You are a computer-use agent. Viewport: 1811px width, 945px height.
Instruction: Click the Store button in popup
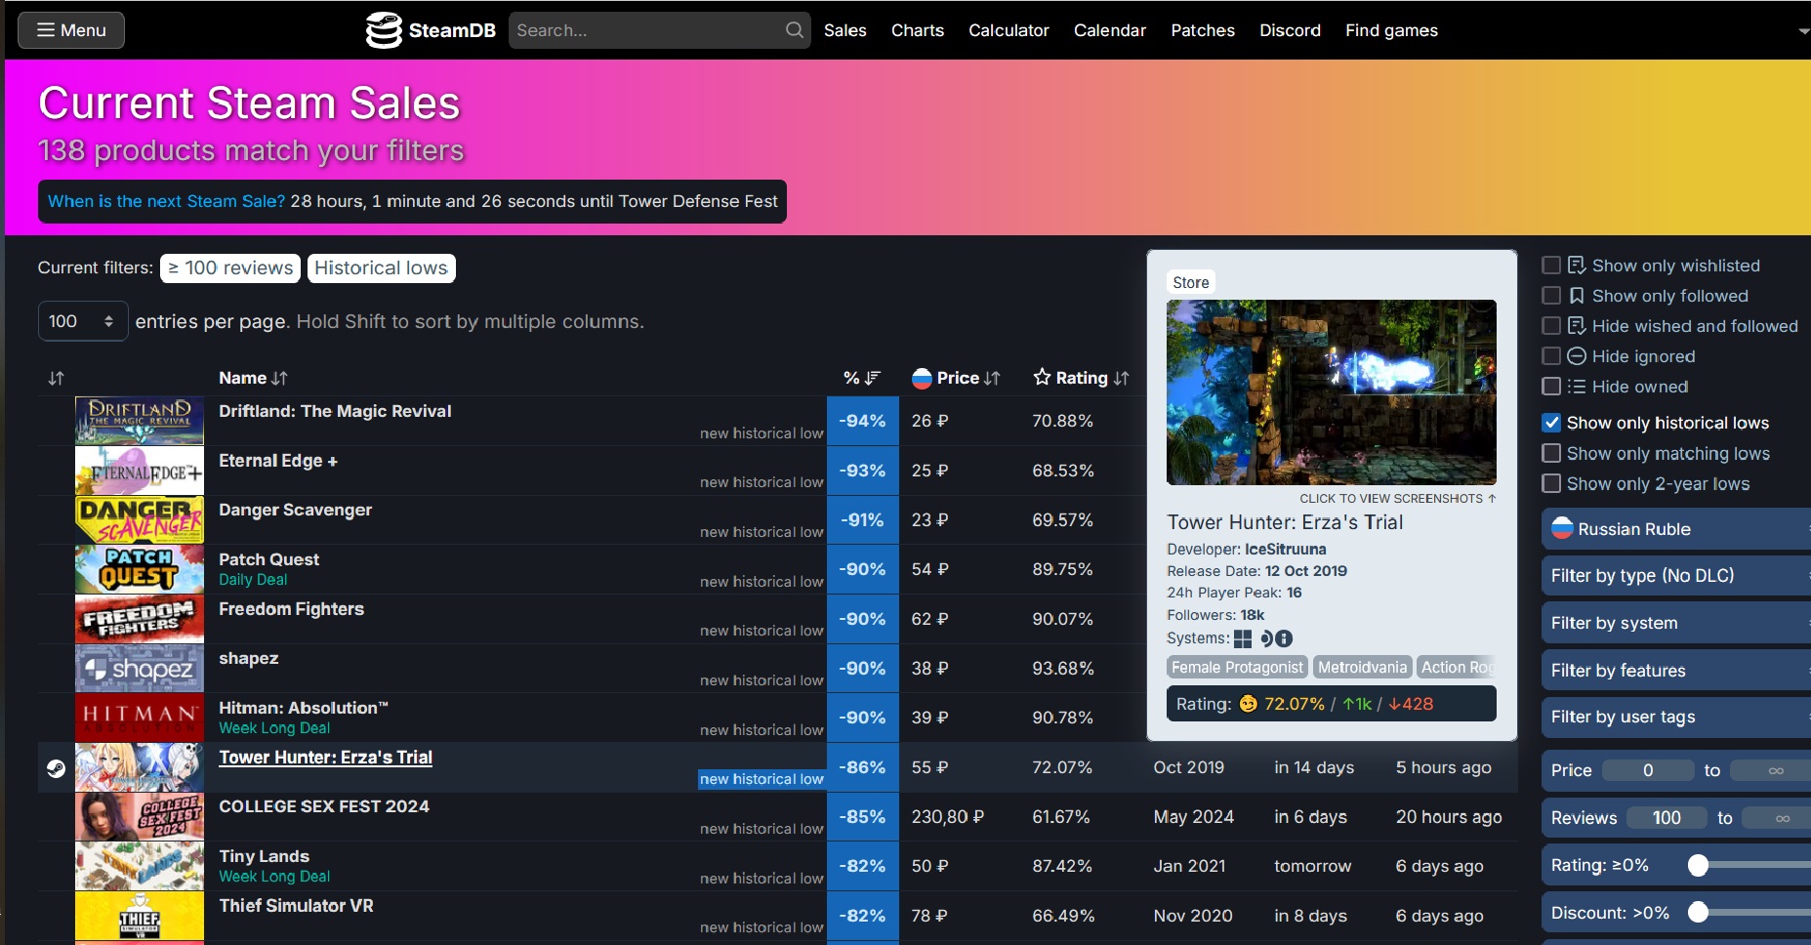tap(1191, 282)
